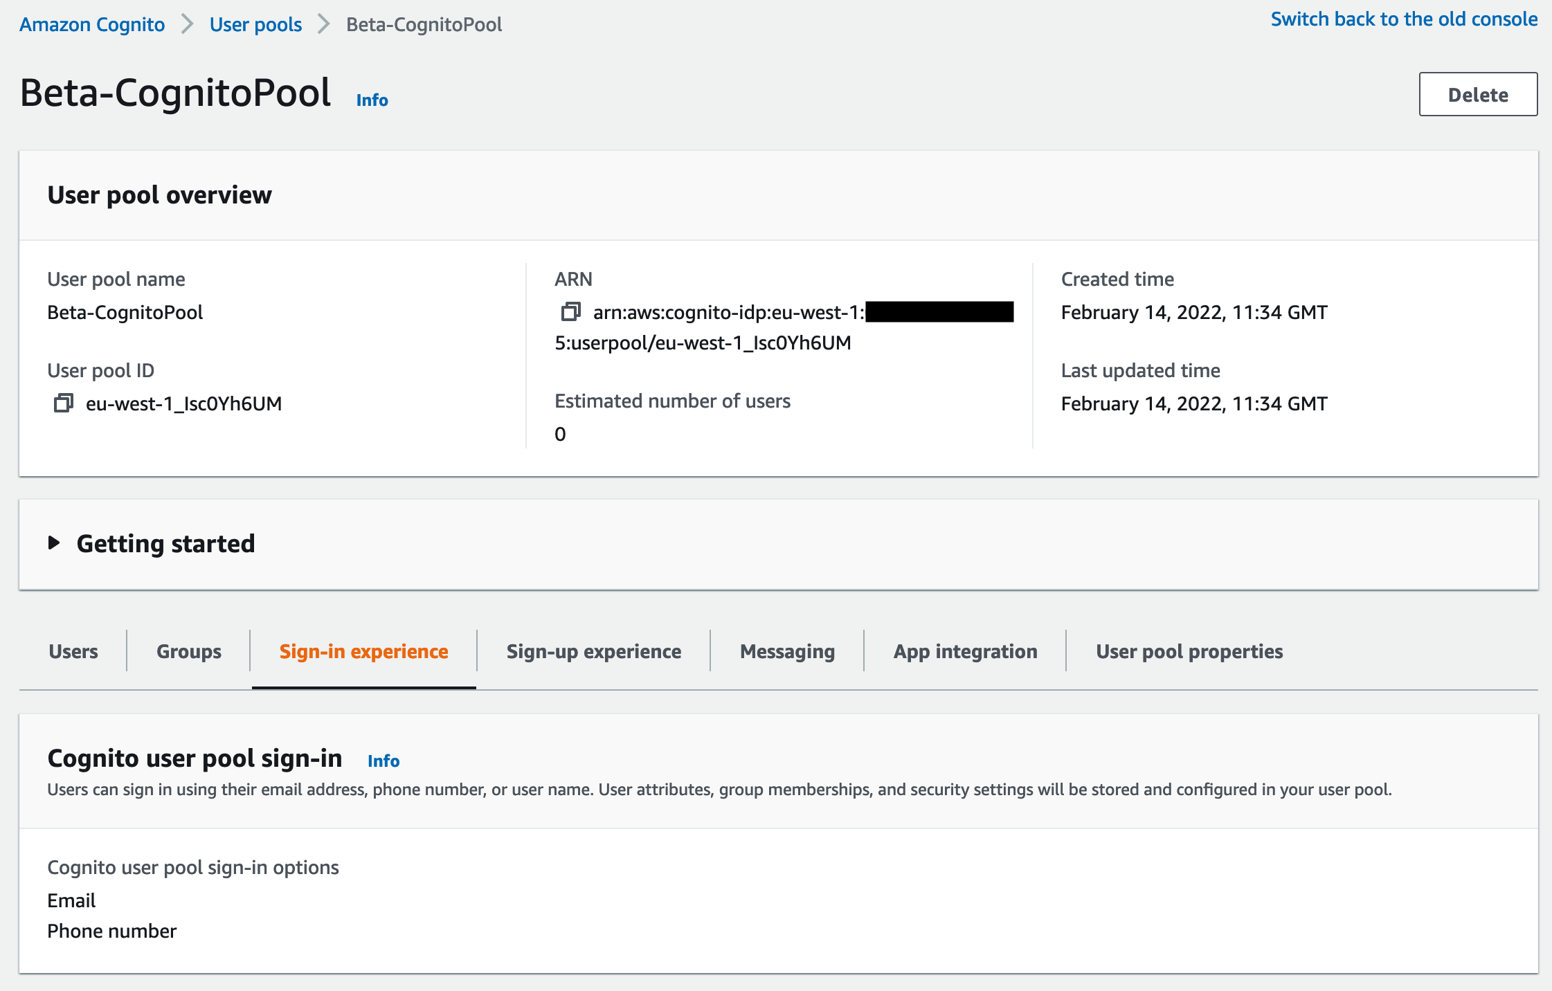This screenshot has width=1552, height=991.
Task: Navigate to Amazon Cognito via the breadcrumb
Action: 91,24
